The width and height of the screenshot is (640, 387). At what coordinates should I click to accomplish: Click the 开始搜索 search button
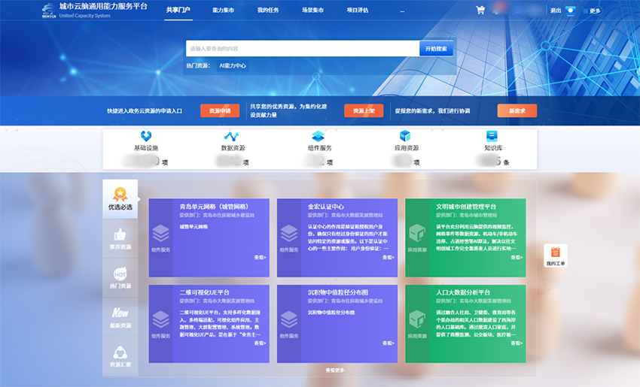click(436, 49)
